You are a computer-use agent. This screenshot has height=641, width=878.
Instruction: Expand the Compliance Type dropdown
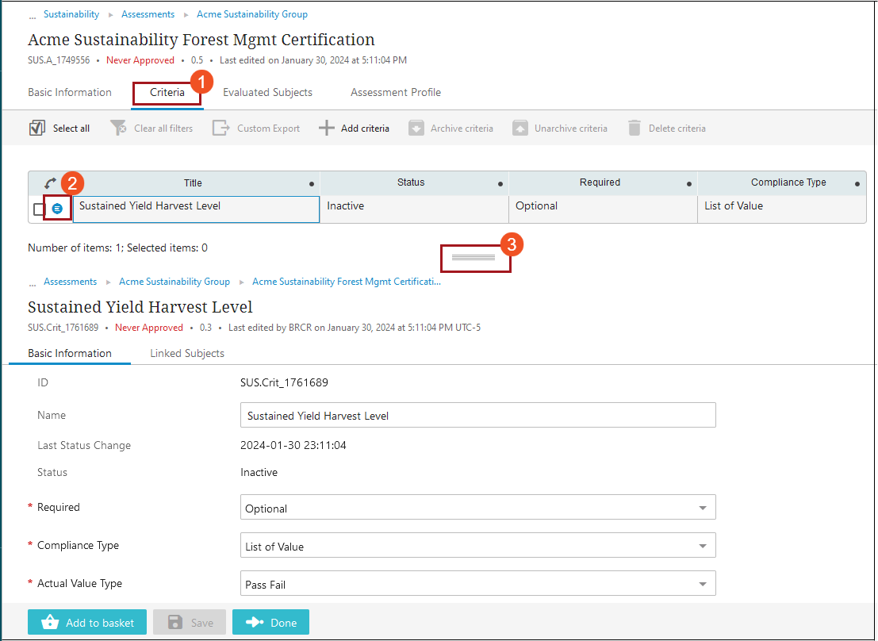[477, 546]
